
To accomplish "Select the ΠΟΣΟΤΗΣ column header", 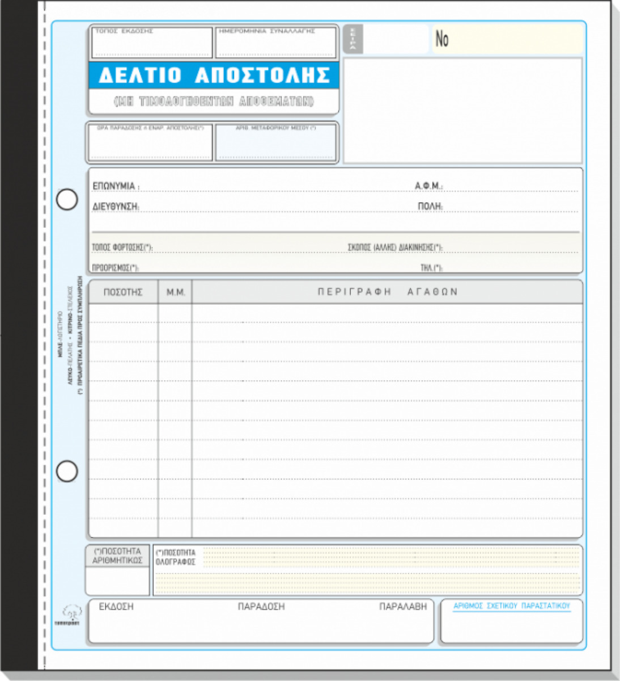I will click(x=123, y=292).
